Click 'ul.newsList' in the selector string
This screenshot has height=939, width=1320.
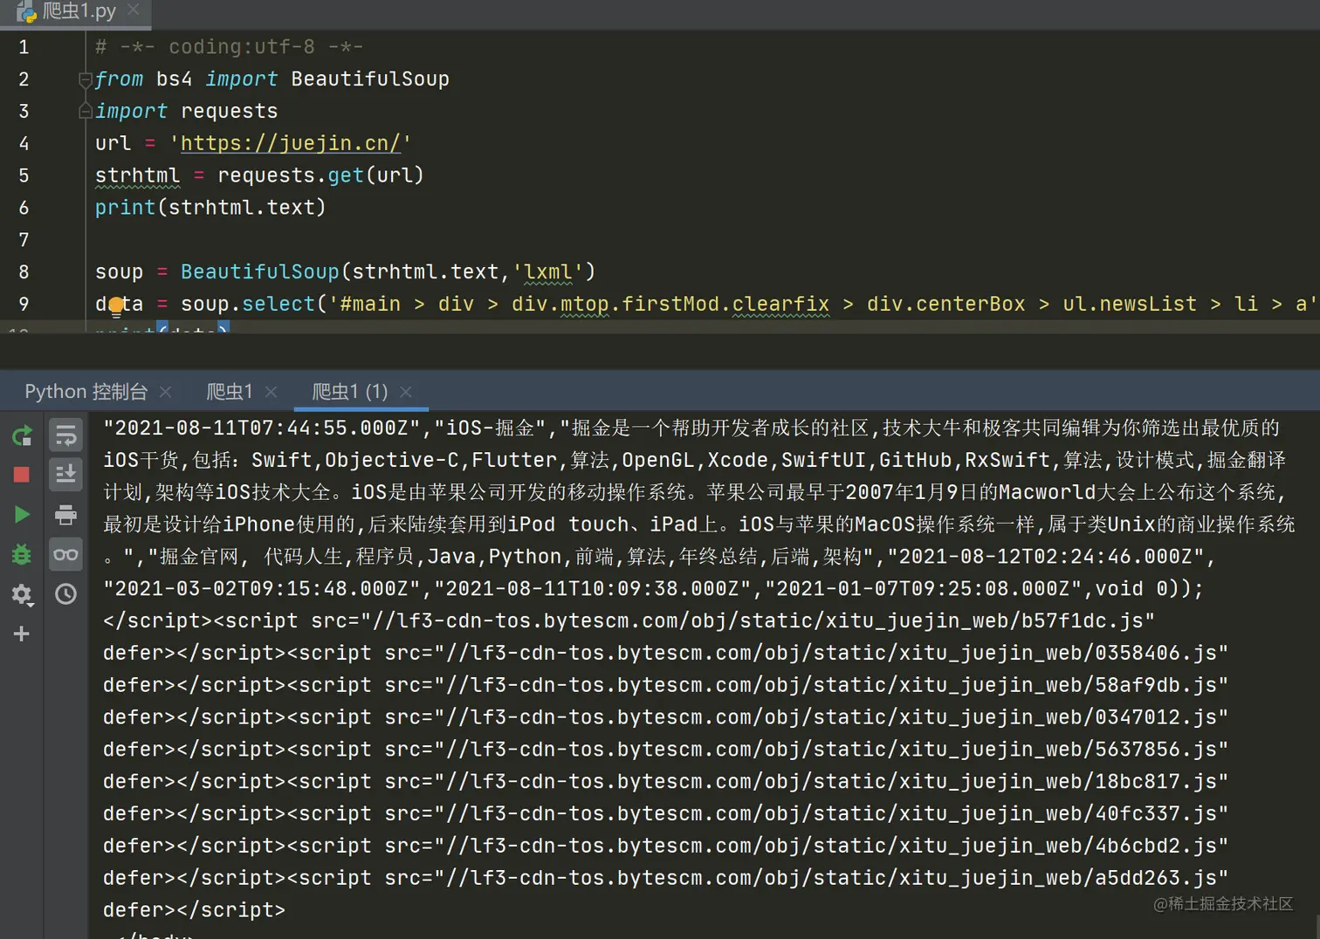(x=1130, y=305)
